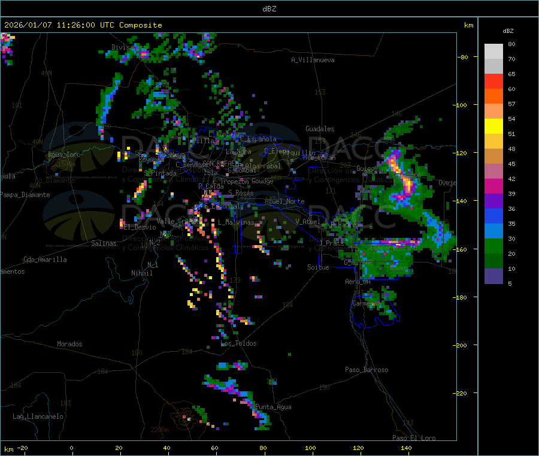Click the A_Villanueva map label

(313, 60)
